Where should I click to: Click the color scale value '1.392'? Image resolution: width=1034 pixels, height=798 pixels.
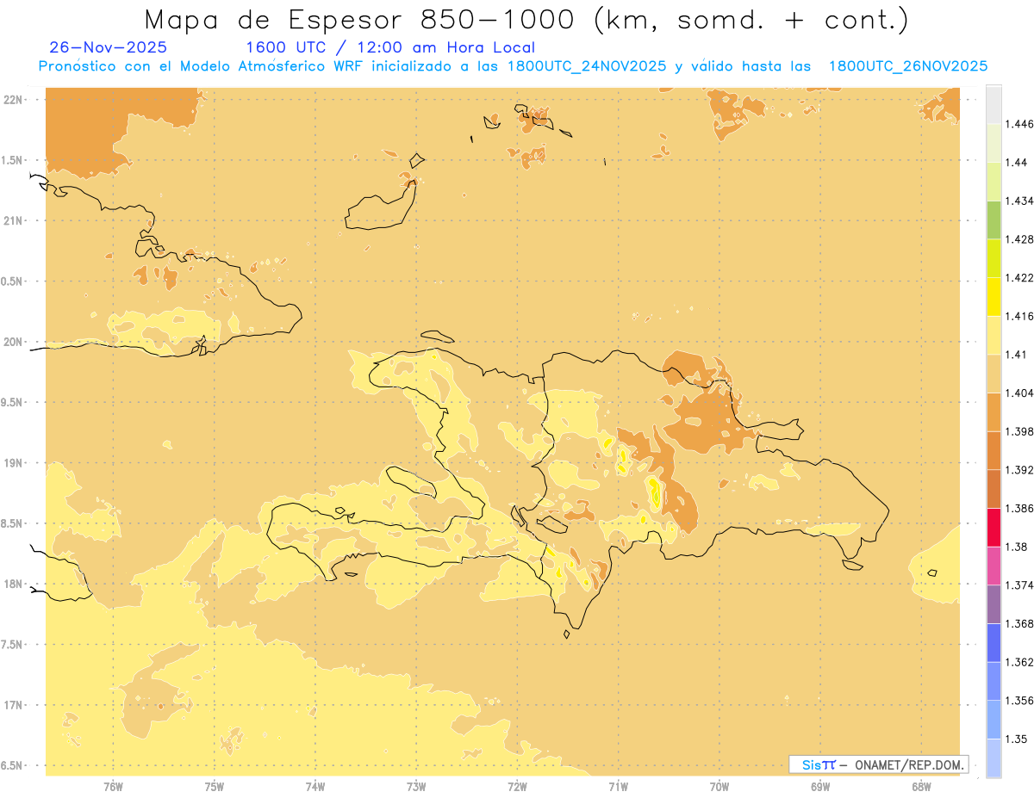(x=1019, y=470)
